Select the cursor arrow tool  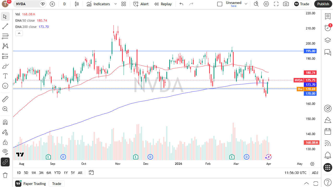(5, 16)
